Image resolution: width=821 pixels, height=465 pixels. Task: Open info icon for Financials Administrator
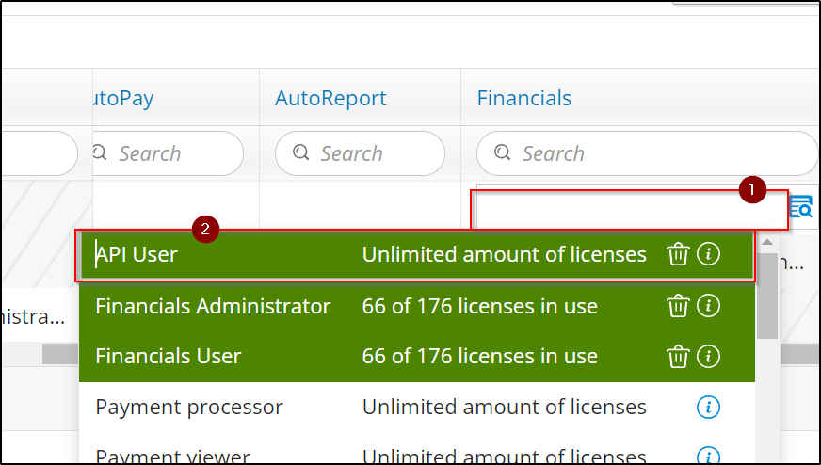[x=709, y=306]
